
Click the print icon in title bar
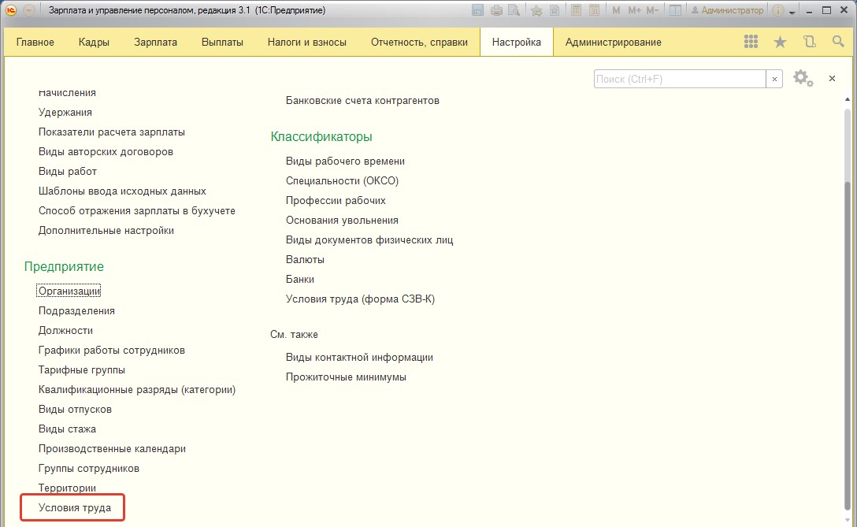pyautogui.click(x=496, y=10)
